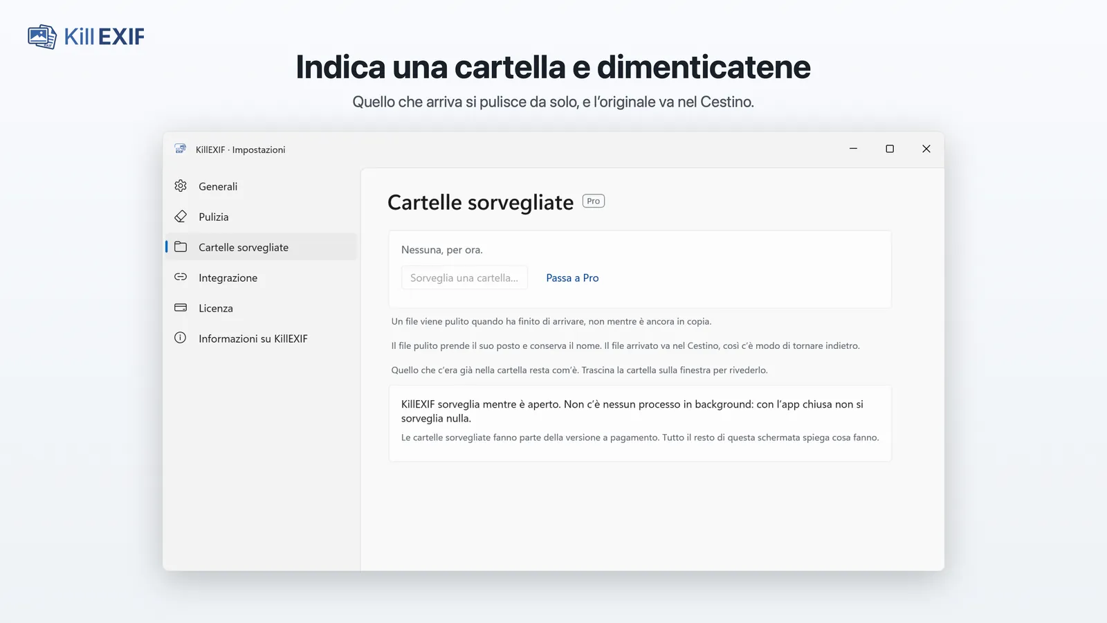Screen dimensions: 1107x623
Task: Open the Pulizia settings section
Action: [x=262, y=217]
